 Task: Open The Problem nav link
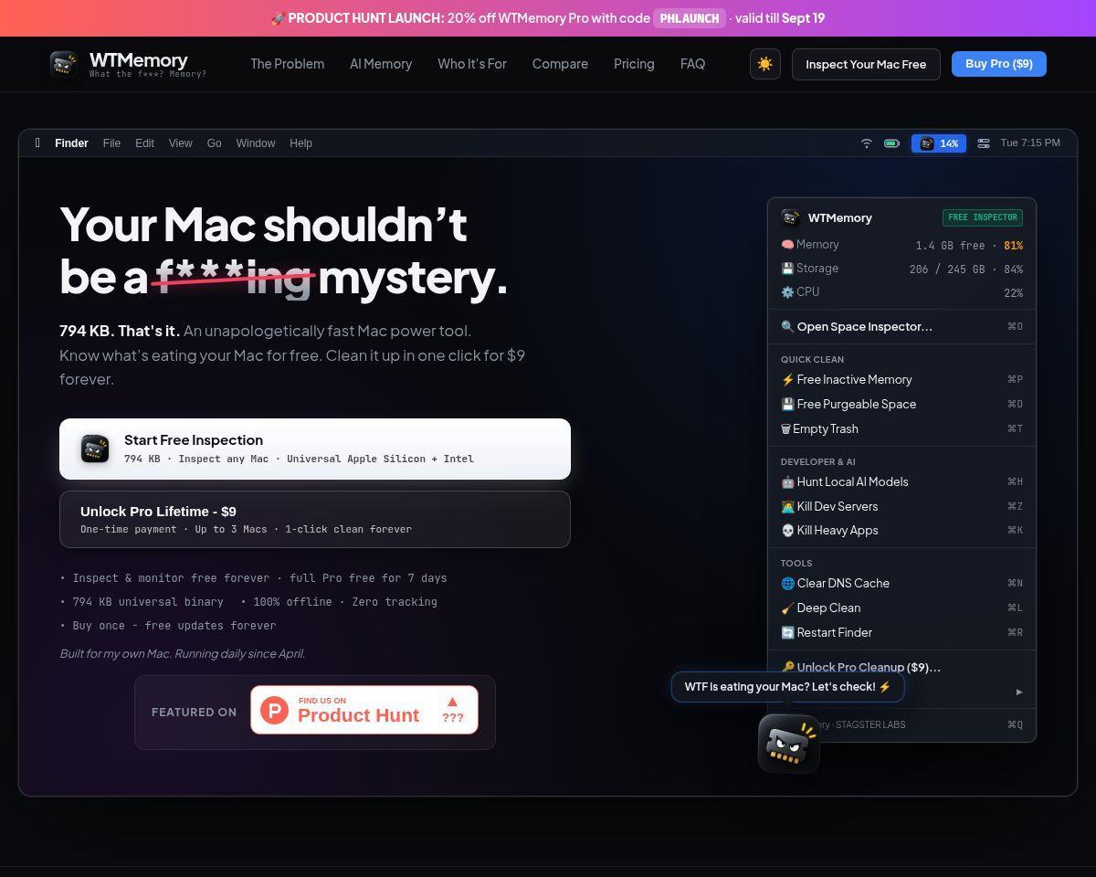[x=288, y=64]
